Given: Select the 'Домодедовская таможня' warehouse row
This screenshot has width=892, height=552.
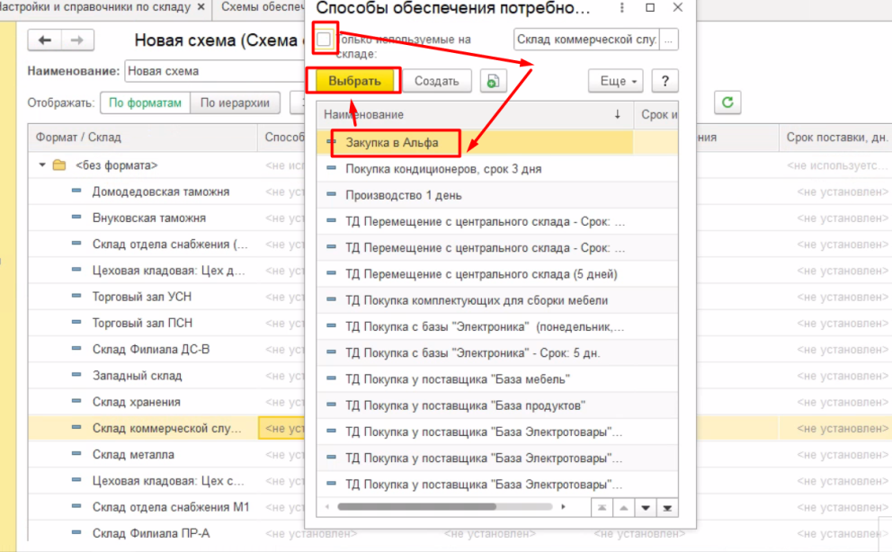Looking at the screenshot, I should click(161, 191).
